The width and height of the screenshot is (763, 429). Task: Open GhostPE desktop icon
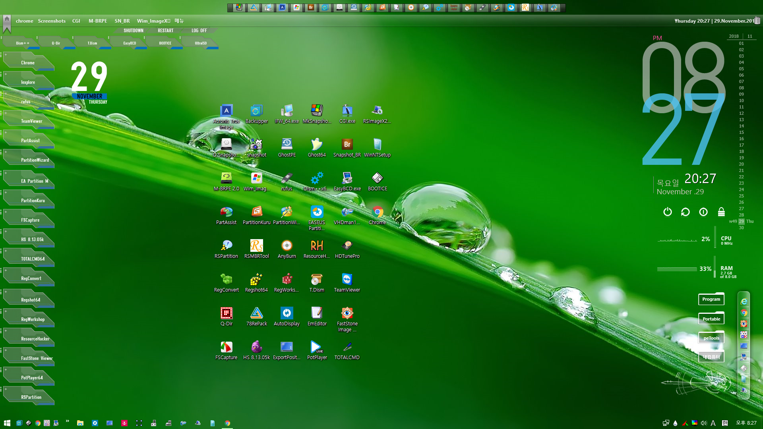point(287,148)
